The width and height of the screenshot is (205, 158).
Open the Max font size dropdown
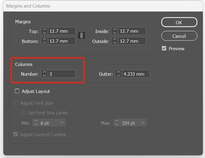143,123
